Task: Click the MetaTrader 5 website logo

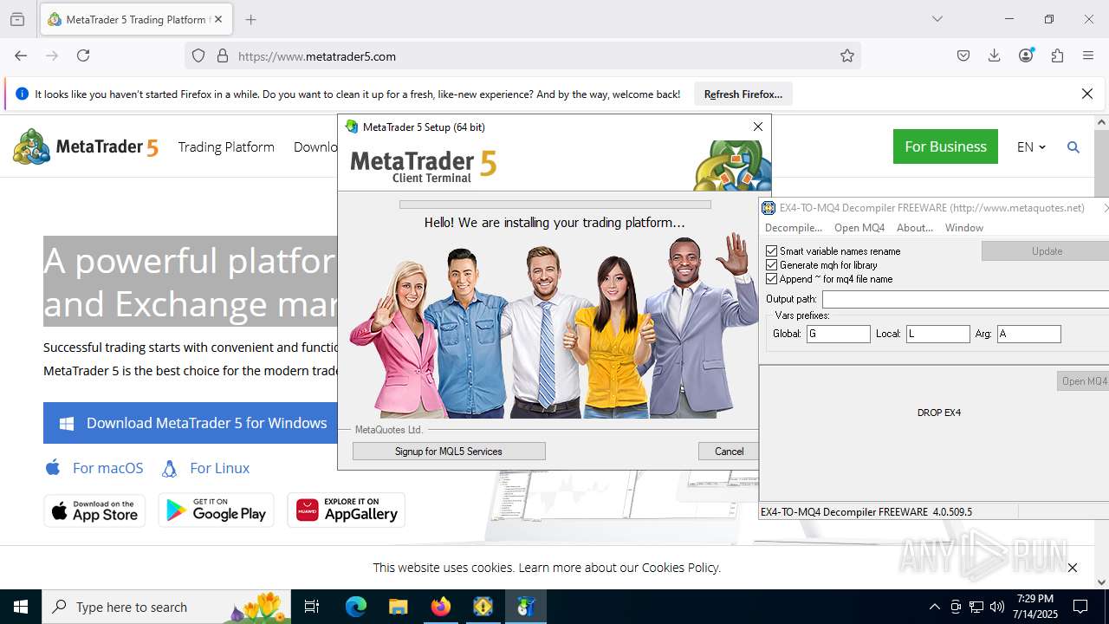Action: (x=86, y=146)
